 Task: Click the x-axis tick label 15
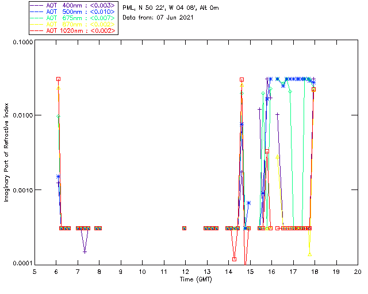[x=250, y=272]
